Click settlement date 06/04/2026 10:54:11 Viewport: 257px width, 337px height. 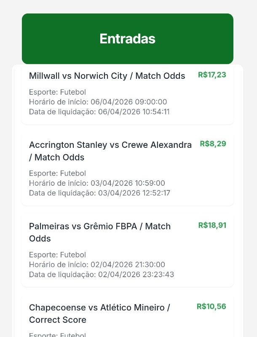(99, 112)
